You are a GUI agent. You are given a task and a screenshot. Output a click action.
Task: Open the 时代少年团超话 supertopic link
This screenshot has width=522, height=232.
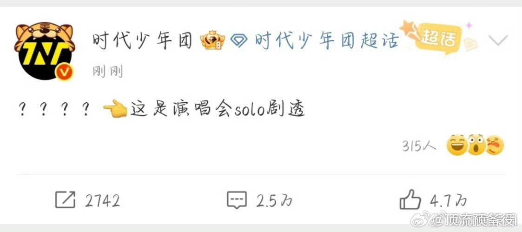click(x=327, y=41)
